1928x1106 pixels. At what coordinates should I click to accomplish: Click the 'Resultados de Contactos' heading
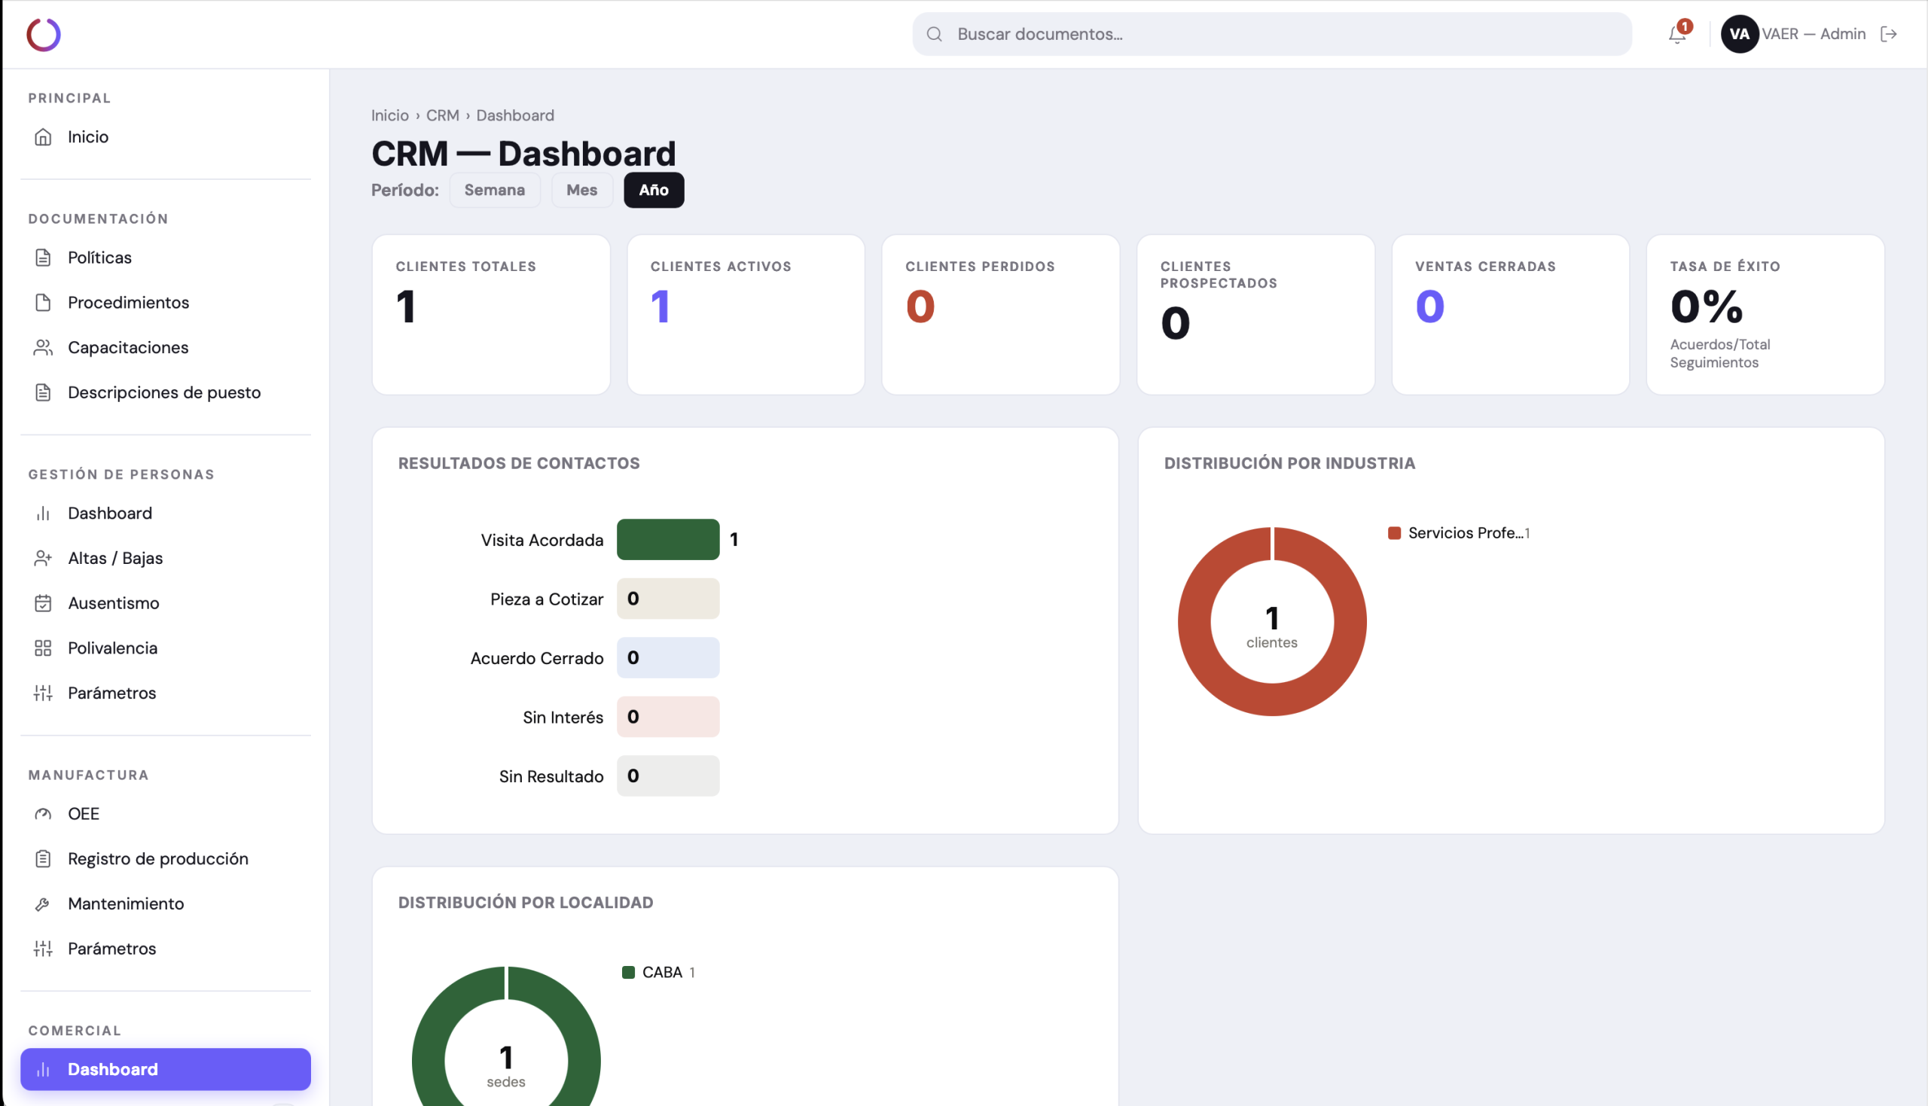pyautogui.click(x=519, y=463)
